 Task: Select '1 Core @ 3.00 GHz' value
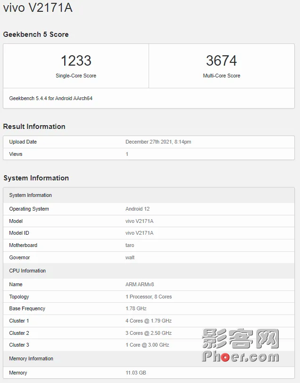tap(147, 345)
